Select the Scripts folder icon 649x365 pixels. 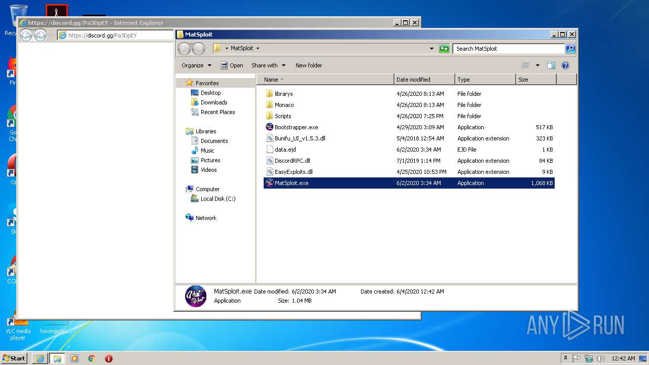pyautogui.click(x=269, y=116)
